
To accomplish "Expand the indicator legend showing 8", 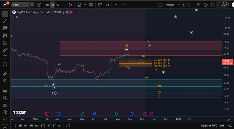I will point(15,17).
